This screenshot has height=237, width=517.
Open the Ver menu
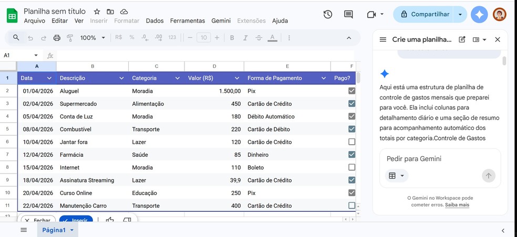(79, 21)
